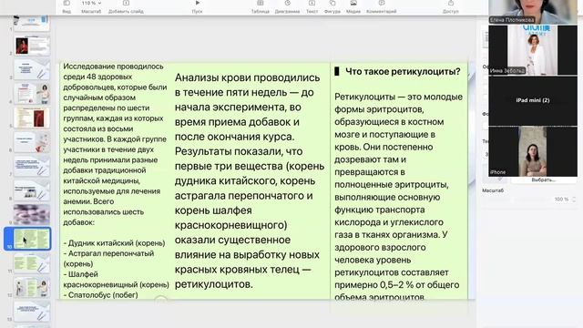583x328 pixels.
Task: Start the slideshow with Пуск
Action: pos(197,6)
